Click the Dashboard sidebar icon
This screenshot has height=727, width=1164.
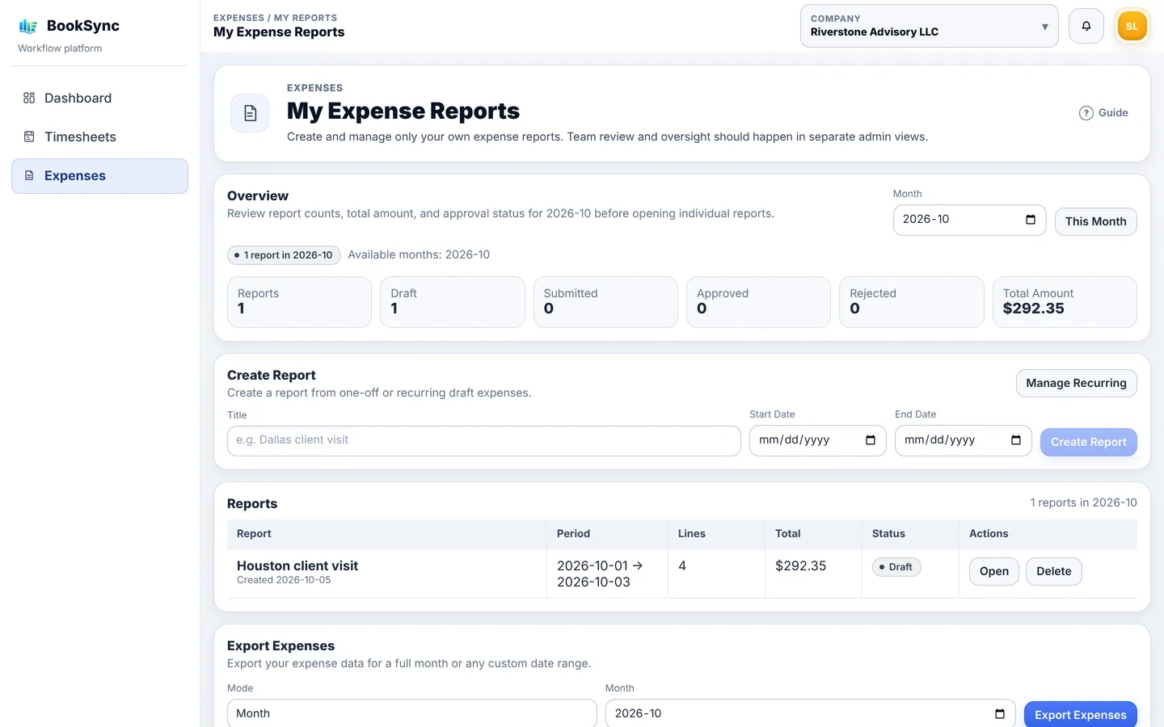point(29,98)
